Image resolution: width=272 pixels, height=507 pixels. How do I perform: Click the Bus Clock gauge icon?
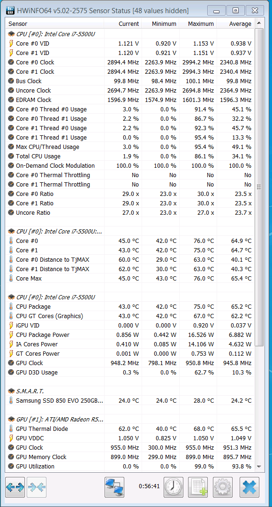(x=11, y=81)
